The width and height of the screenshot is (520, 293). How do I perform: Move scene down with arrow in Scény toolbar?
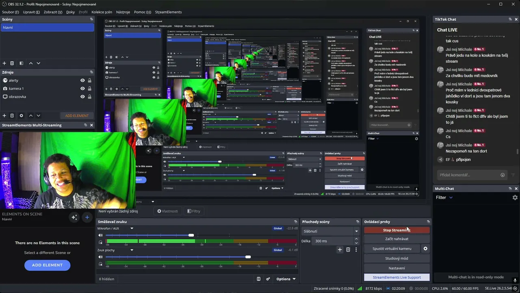[39, 63]
